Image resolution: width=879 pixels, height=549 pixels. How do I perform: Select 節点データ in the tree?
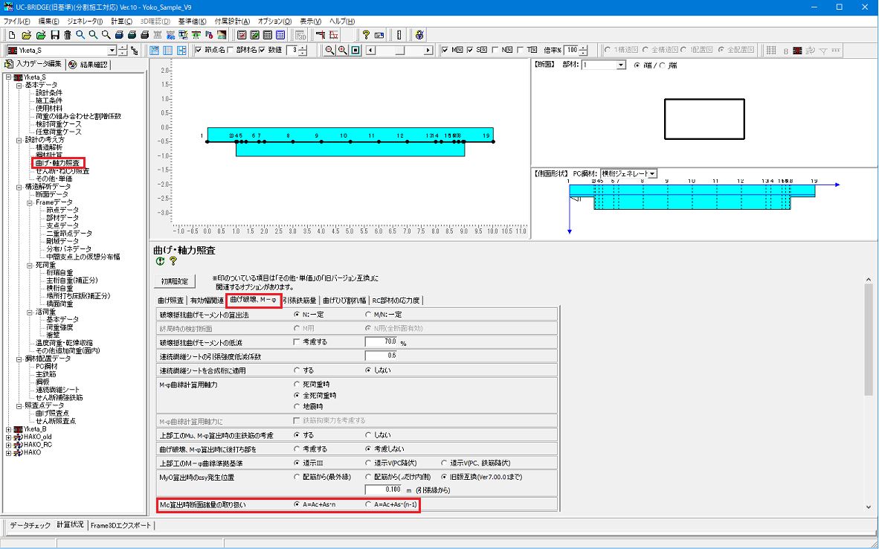[62, 210]
